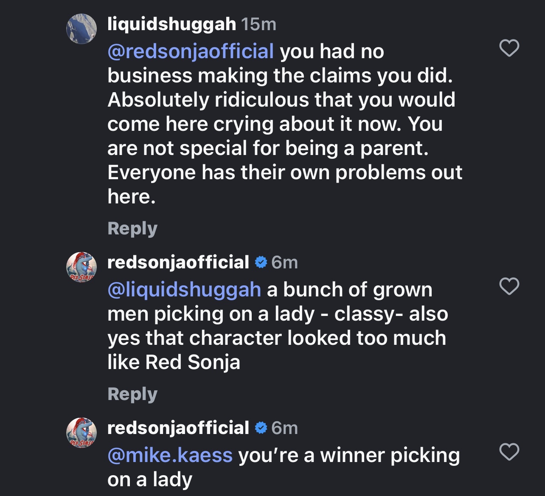
Task: Reply to redsonjaofficial's Red Sonja character comment
Action: tap(132, 394)
